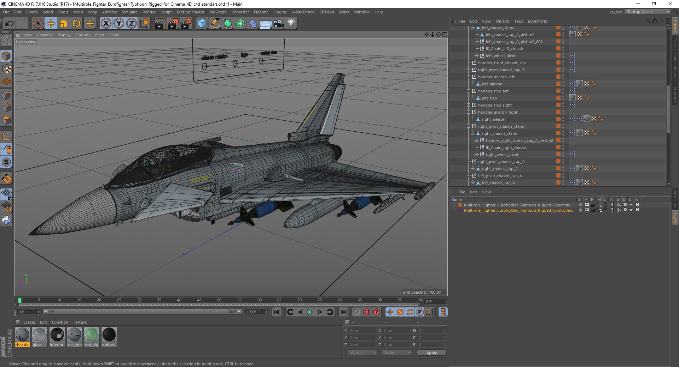The height and width of the screenshot is (367, 679).
Task: Switch to Polygons mode
Action: click(6, 120)
